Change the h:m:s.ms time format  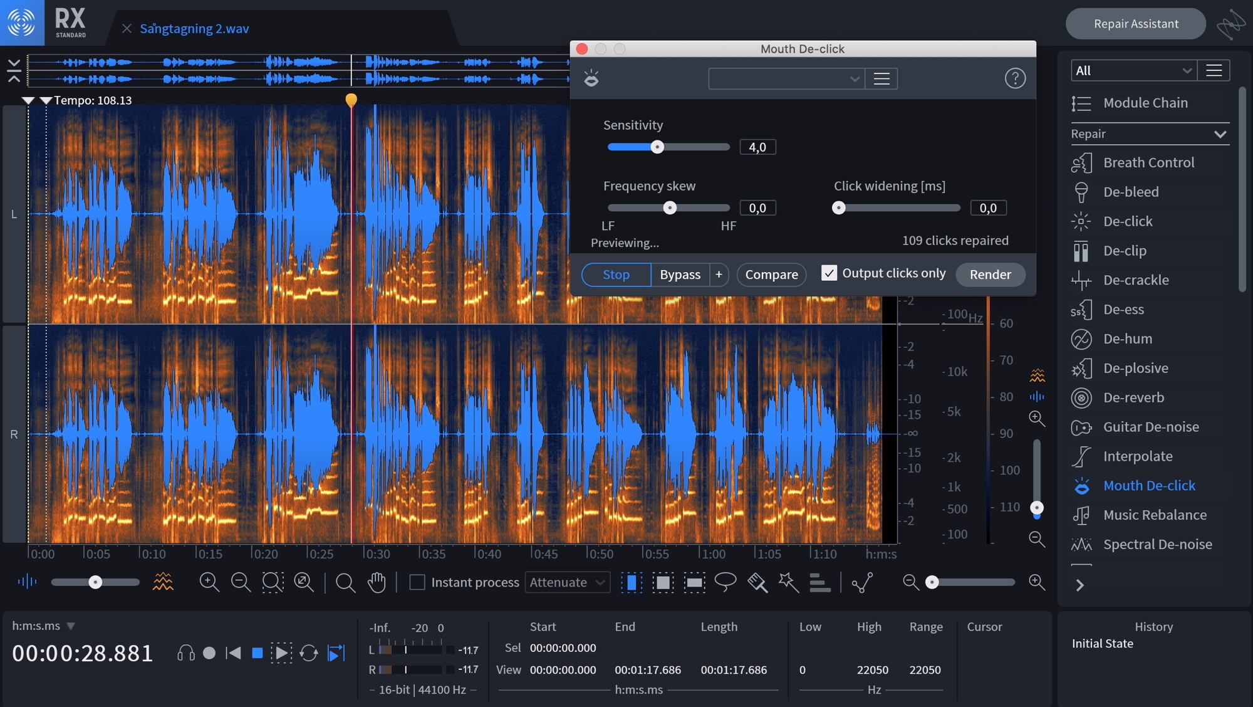pos(43,626)
